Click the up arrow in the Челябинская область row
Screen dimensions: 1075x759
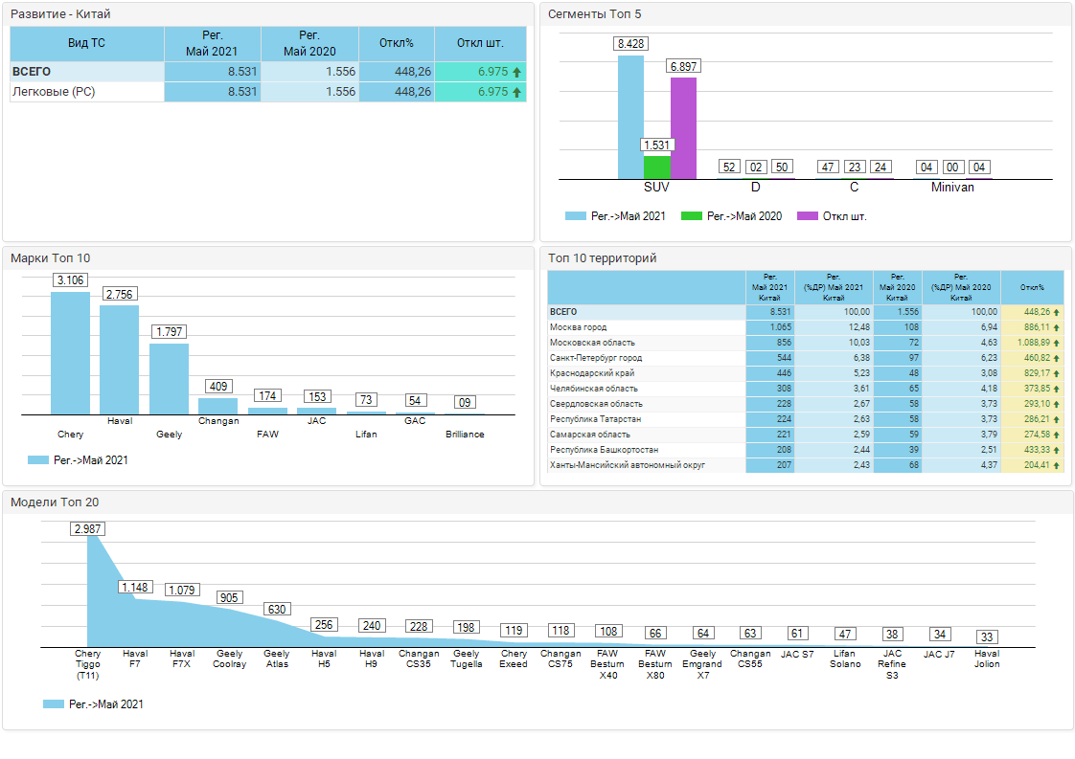click(x=1057, y=390)
